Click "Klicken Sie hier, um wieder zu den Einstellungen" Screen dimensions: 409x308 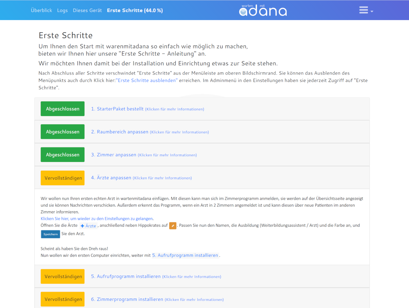coord(96,218)
